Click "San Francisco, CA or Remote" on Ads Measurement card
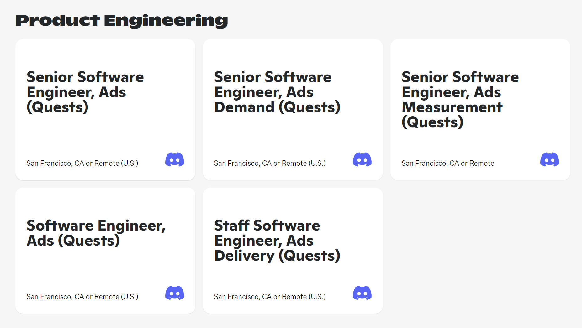This screenshot has width=582, height=328. pos(448,163)
